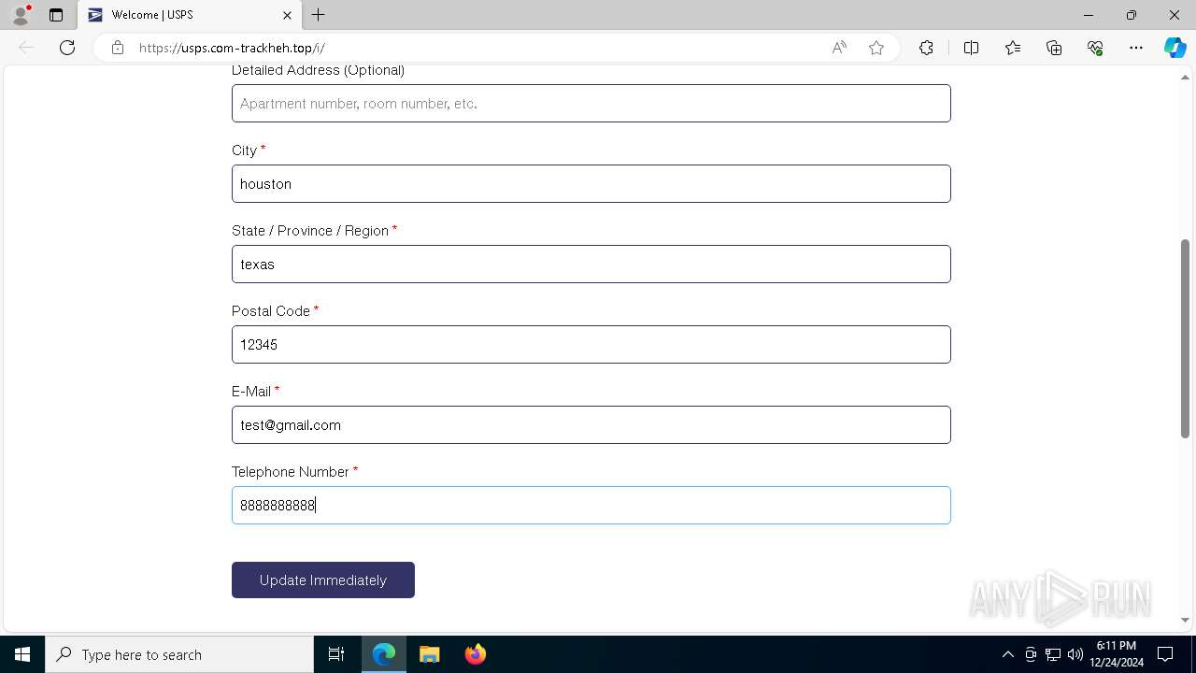1196x673 pixels.
Task: Open the volume control tray icon
Action: (x=1075, y=654)
